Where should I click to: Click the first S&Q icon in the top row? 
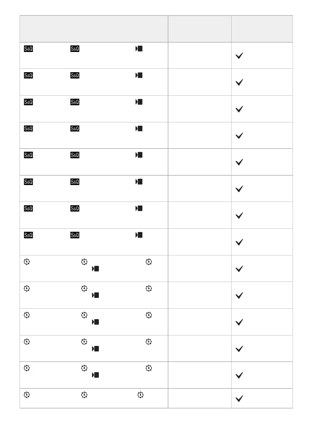click(x=28, y=49)
